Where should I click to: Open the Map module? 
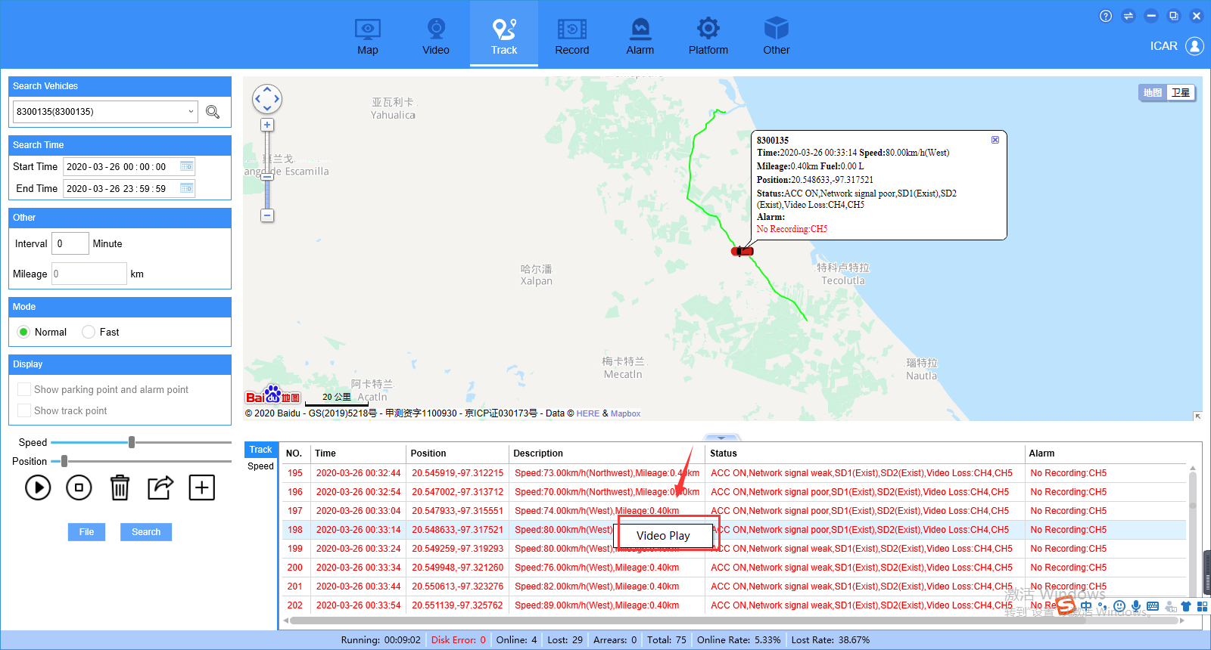coord(368,36)
